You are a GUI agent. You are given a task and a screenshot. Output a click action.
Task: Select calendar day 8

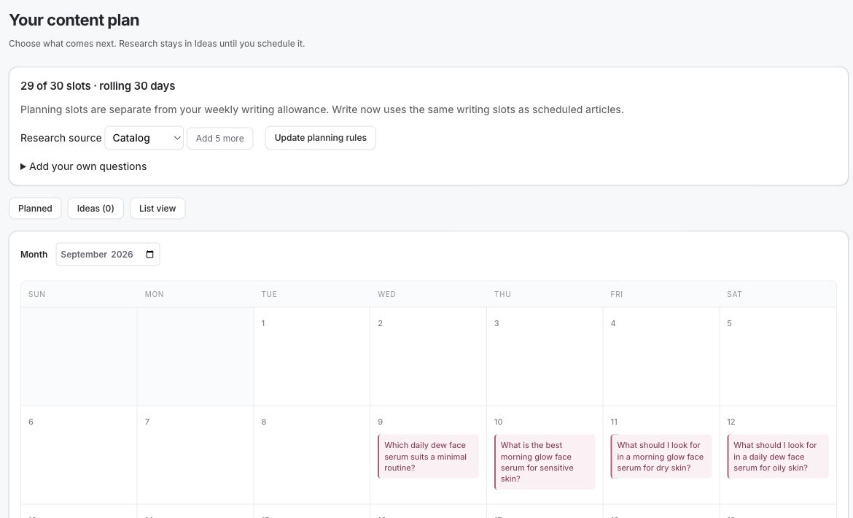point(312,455)
